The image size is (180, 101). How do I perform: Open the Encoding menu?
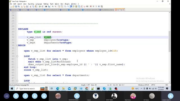[31, 4]
